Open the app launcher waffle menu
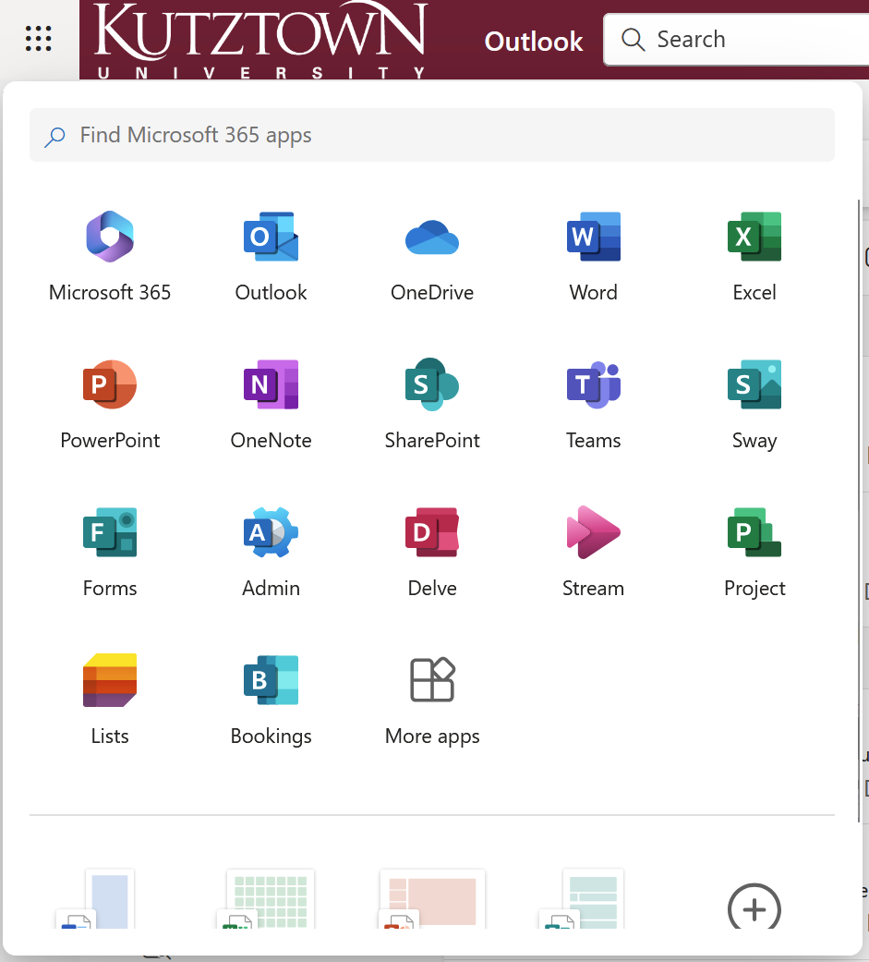 coord(38,38)
